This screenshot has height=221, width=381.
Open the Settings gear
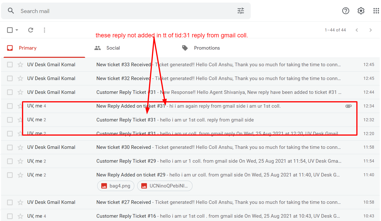click(x=361, y=11)
